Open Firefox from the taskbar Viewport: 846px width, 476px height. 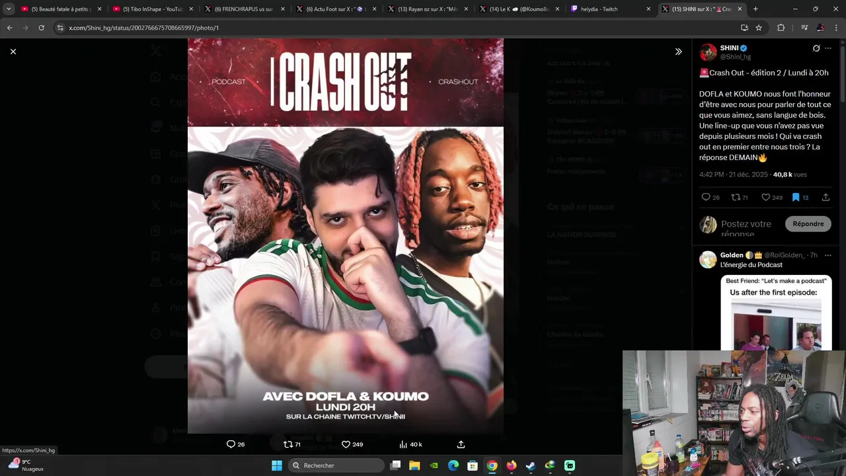coord(512,465)
